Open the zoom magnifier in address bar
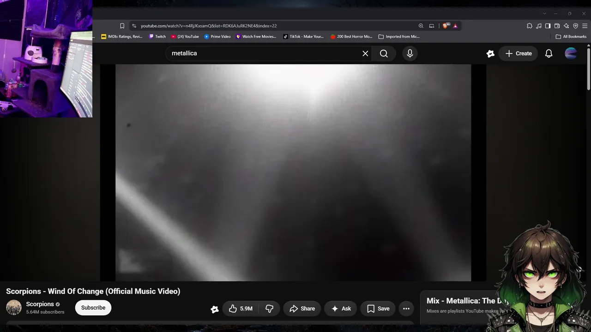591x332 pixels. point(421,26)
